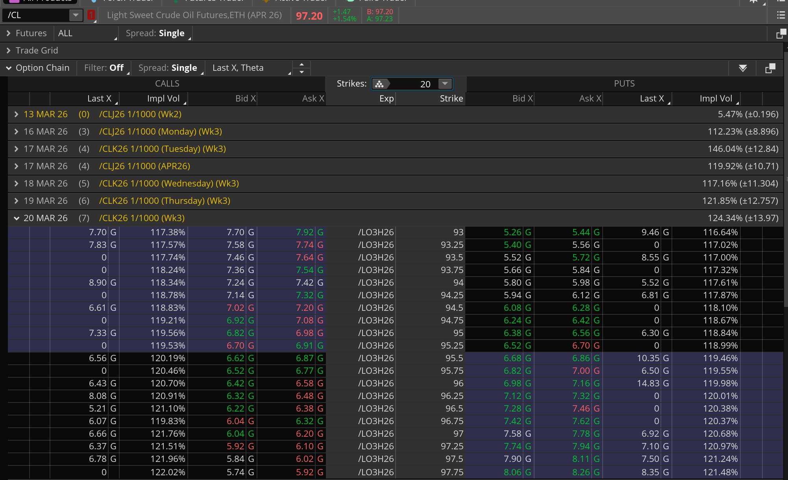Click the red symbol link indicator beside /CL

tap(91, 15)
